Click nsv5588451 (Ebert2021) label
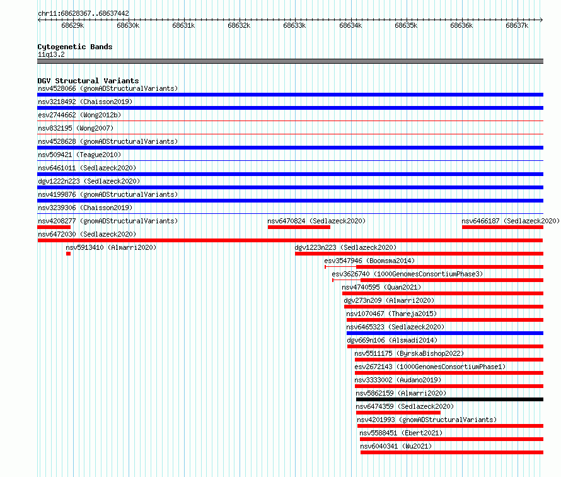Viewport: 561px width, 477px height. 401,433
